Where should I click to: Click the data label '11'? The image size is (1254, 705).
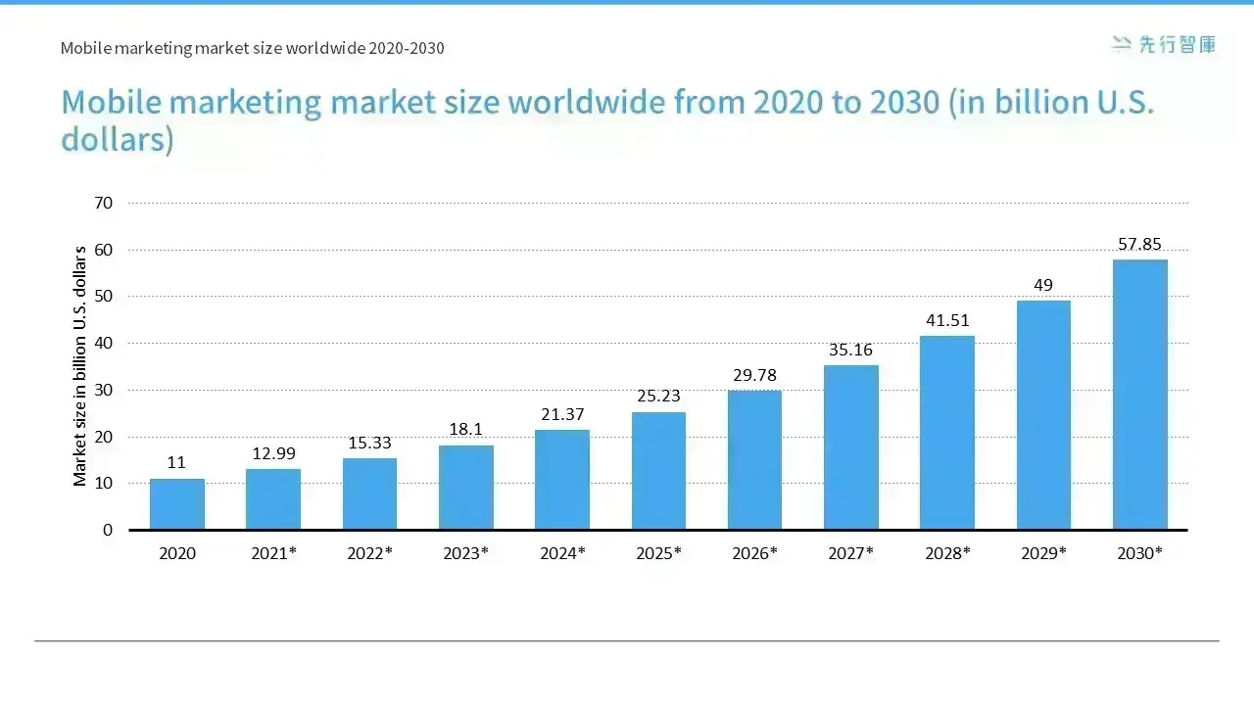(x=176, y=462)
